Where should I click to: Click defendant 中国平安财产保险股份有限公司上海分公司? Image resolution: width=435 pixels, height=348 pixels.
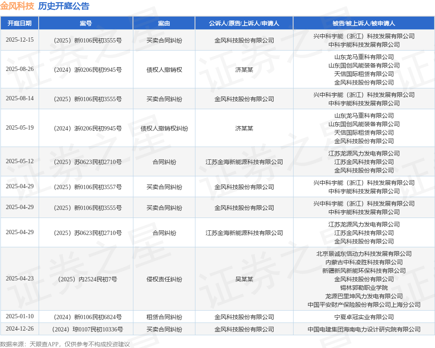[x=364, y=305]
